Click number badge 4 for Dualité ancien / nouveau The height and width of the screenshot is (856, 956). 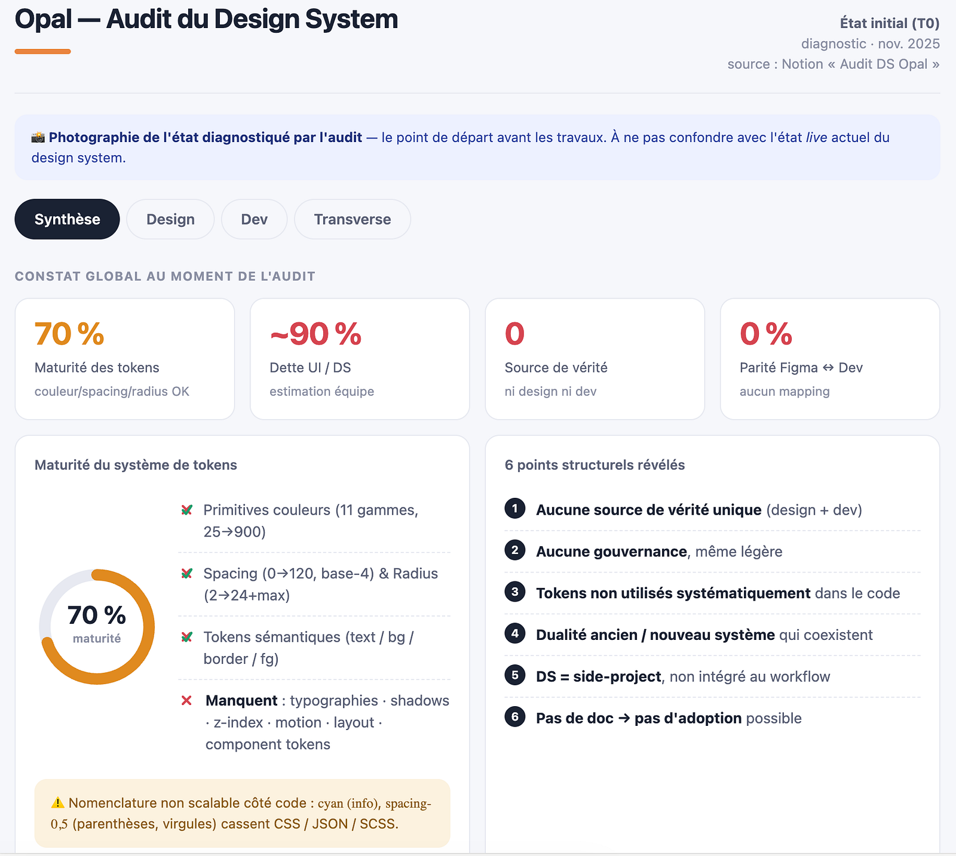(x=515, y=633)
